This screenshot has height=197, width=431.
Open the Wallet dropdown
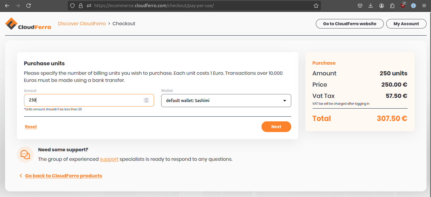click(x=226, y=101)
